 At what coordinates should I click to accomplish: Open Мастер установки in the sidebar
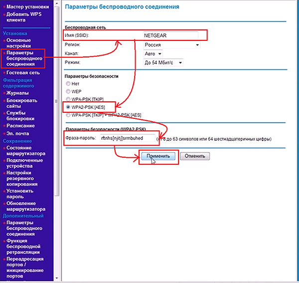coord(27,7)
